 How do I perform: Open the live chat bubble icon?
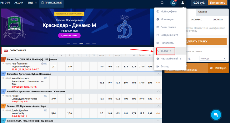[x=216, y=115]
